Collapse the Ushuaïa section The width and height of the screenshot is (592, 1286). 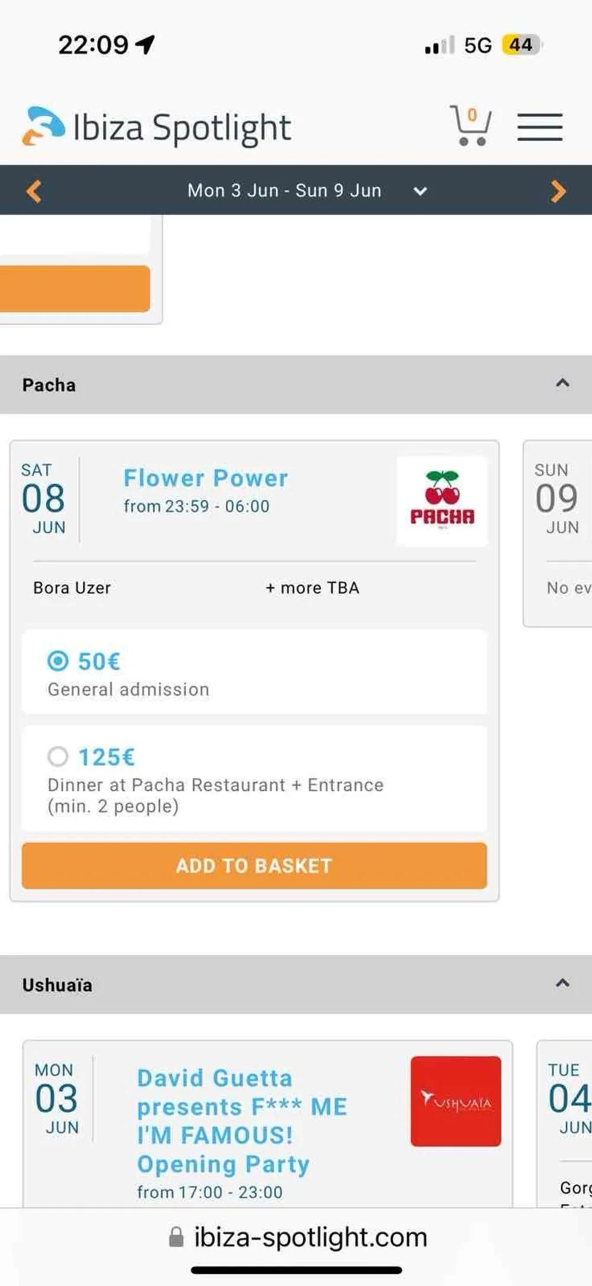pyautogui.click(x=561, y=984)
